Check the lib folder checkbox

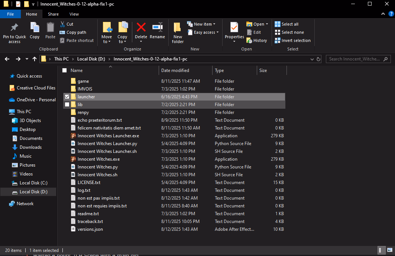pos(67,105)
